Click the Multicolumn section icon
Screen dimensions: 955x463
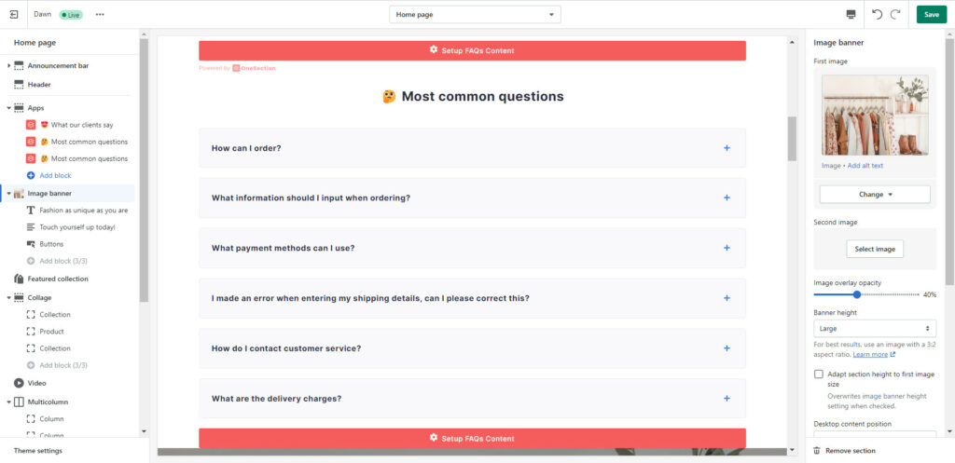[x=19, y=402]
